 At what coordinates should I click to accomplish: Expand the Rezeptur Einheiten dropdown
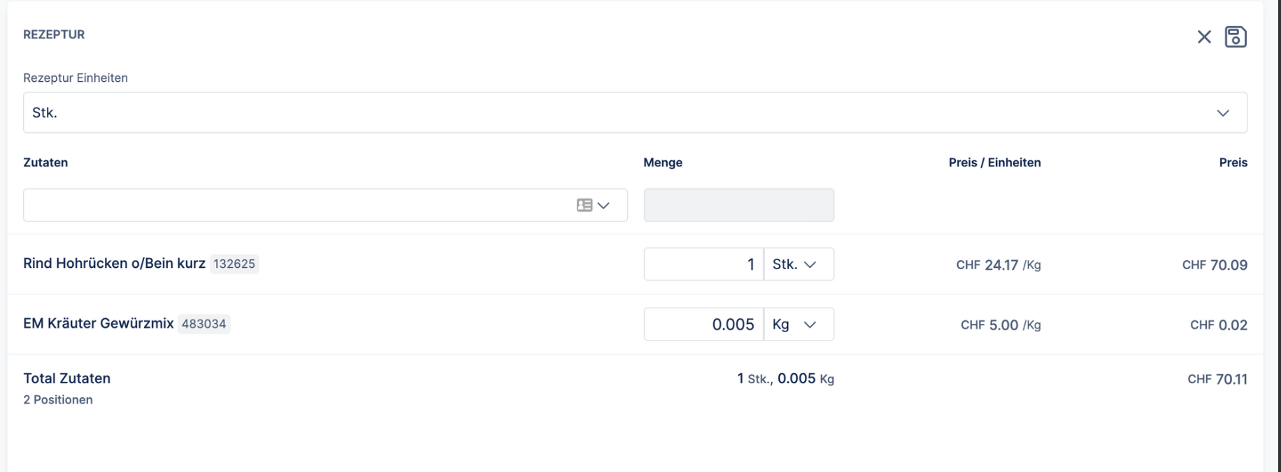1222,113
